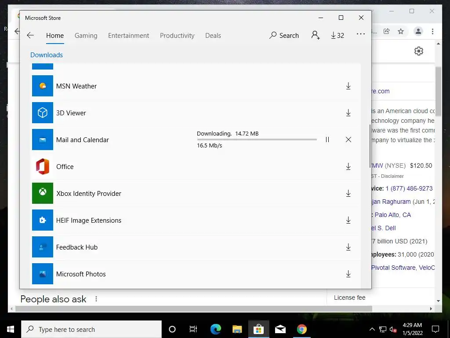Open Office app icon
This screenshot has width=450, height=338.
coord(43,166)
